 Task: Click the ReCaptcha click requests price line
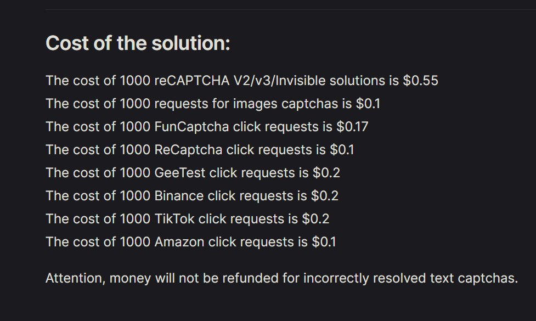click(x=200, y=150)
